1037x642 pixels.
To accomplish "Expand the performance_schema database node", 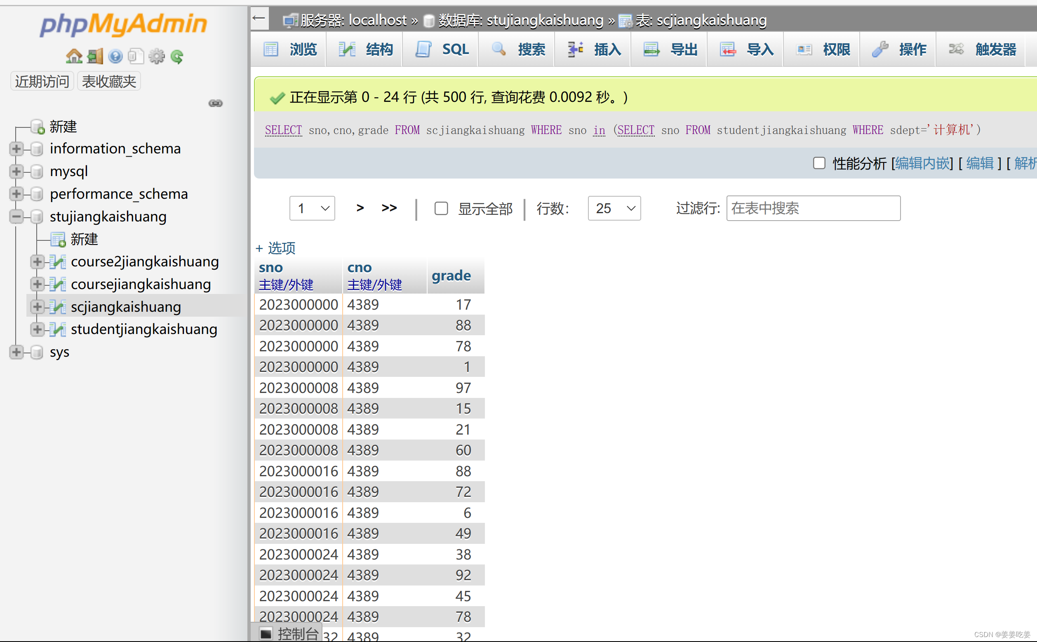I will pyautogui.click(x=16, y=194).
